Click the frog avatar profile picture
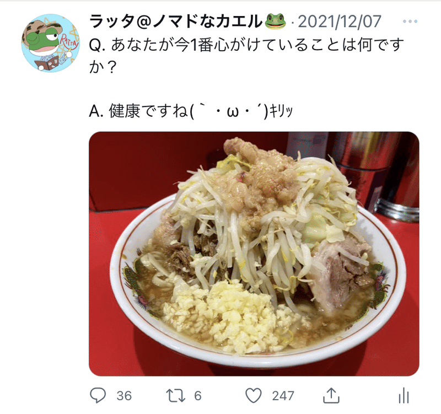The image size is (441, 414). pyautogui.click(x=51, y=43)
